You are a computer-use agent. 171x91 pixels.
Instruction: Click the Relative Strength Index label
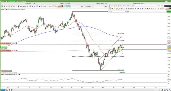click(8, 74)
